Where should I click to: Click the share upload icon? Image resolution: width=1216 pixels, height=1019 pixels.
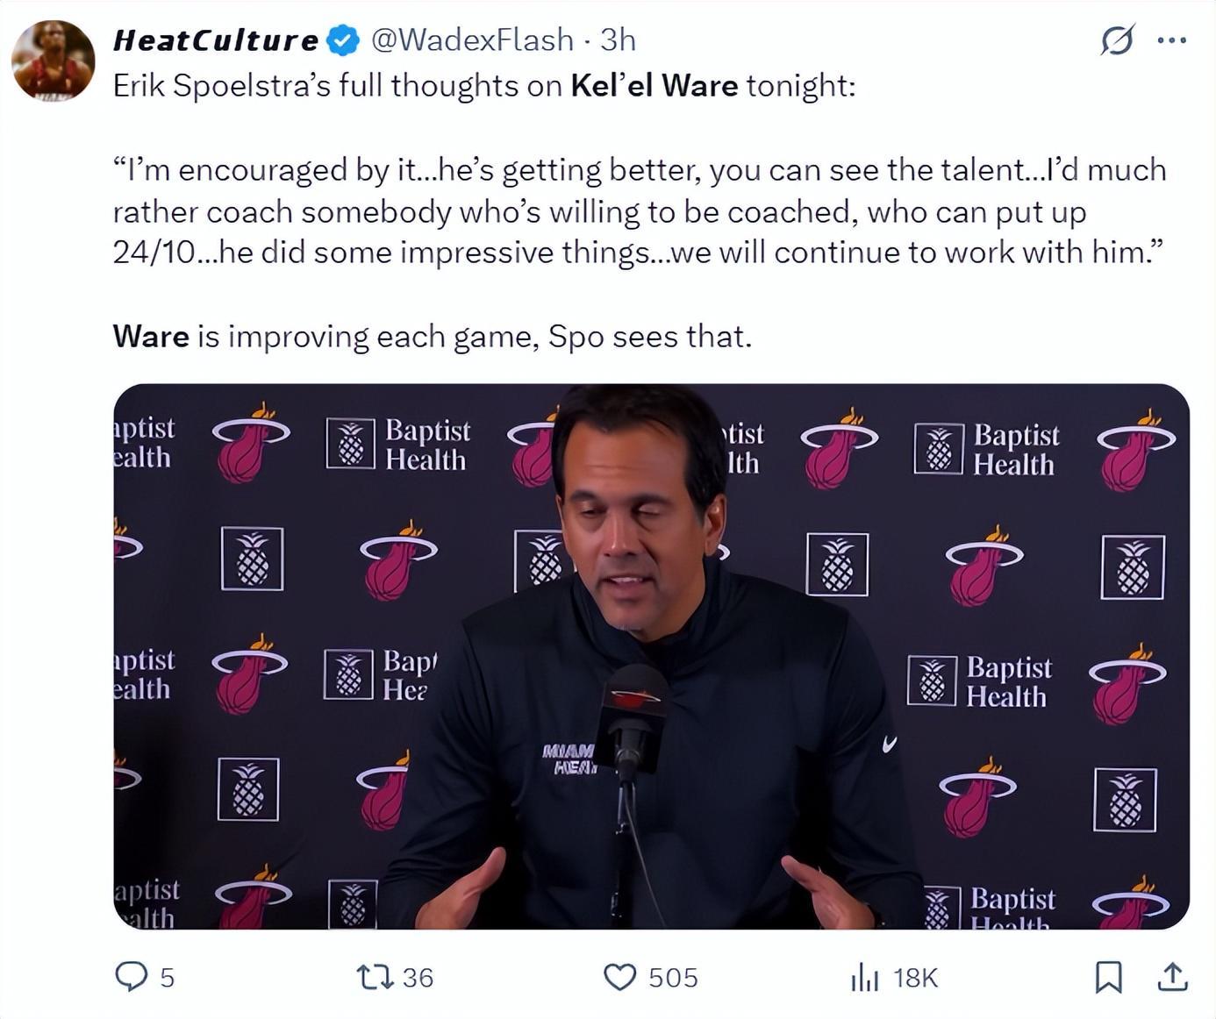[x=1173, y=977]
